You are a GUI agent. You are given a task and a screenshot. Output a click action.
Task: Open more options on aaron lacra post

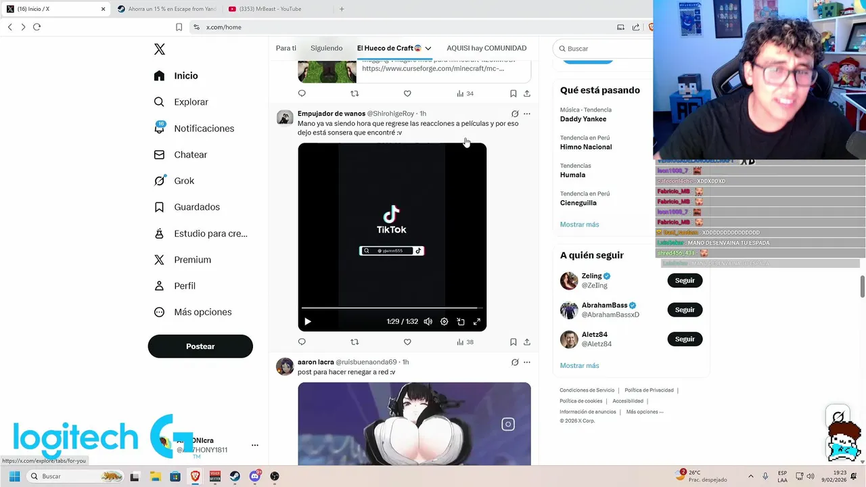click(527, 363)
